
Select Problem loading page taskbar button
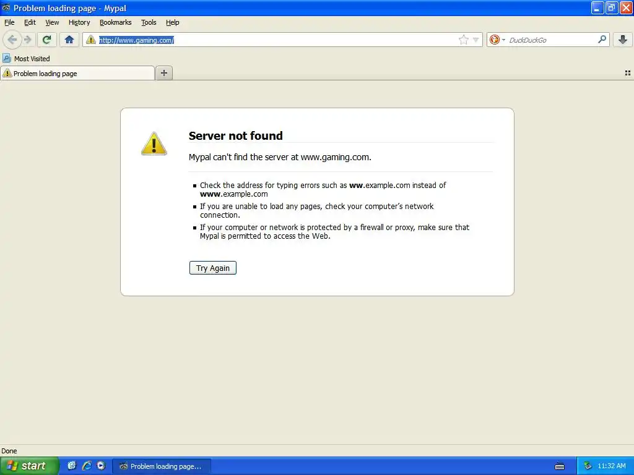(x=162, y=466)
